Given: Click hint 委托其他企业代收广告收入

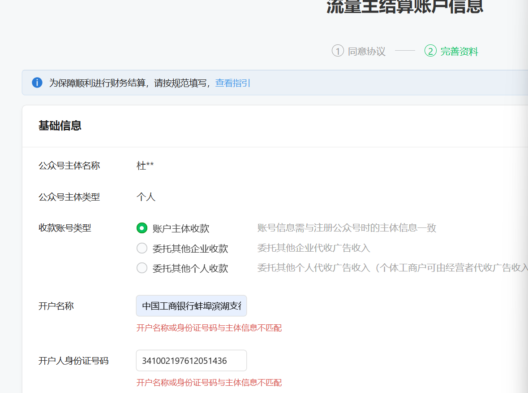Looking at the screenshot, I should tap(314, 248).
